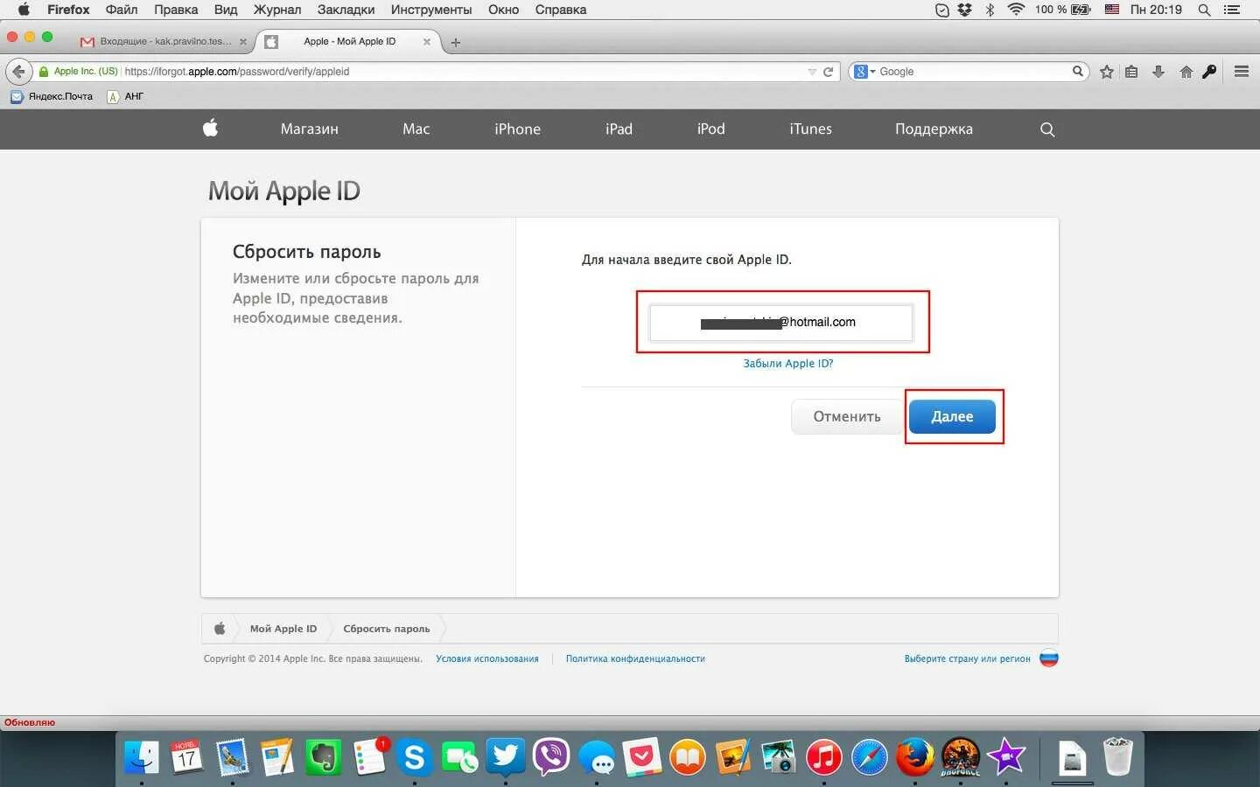Click Выберите страну или регион link
The height and width of the screenshot is (787, 1260).
point(968,658)
